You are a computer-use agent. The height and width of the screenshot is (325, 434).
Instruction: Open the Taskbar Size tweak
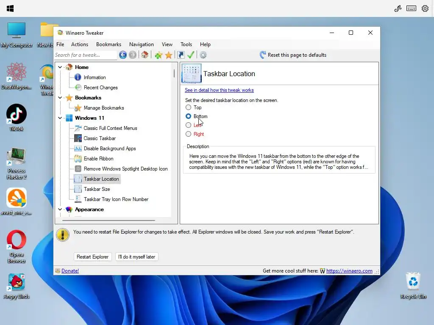point(97,189)
